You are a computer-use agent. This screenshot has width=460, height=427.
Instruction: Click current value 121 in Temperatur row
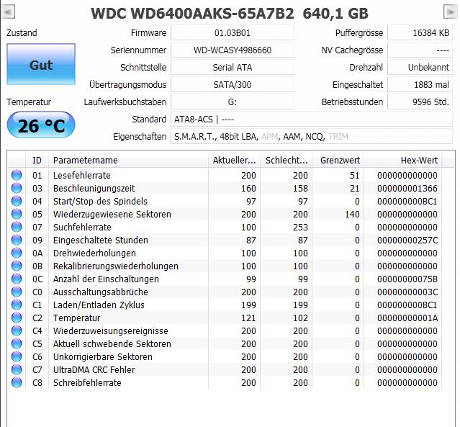248,318
